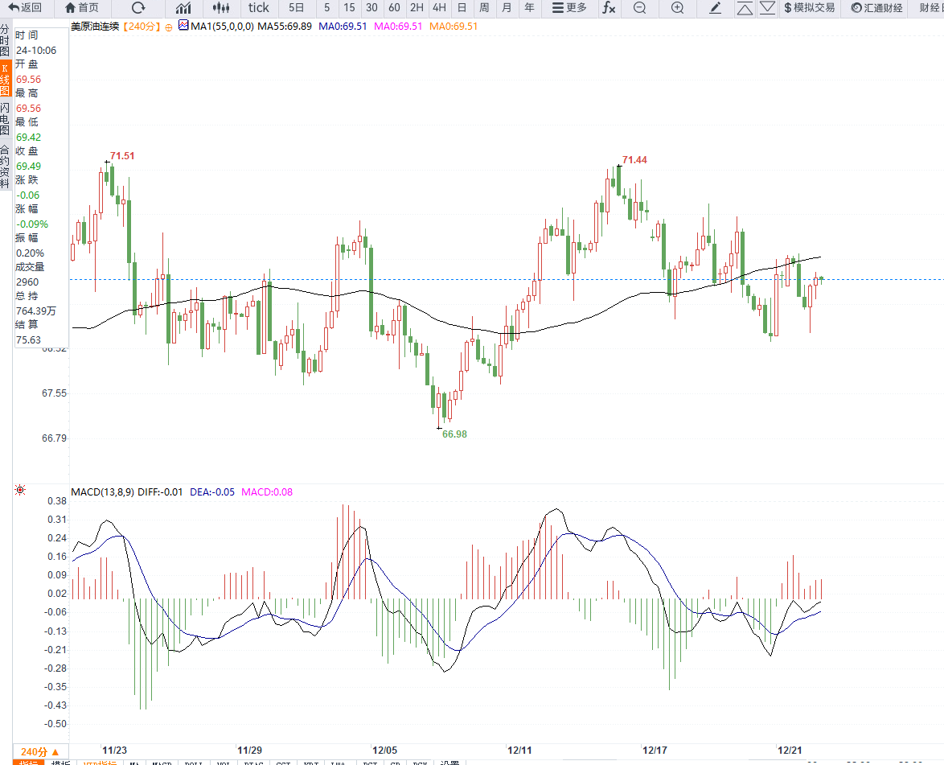Open 汇通财经 link
Viewport: 944px width, 765px height.
click(x=876, y=8)
